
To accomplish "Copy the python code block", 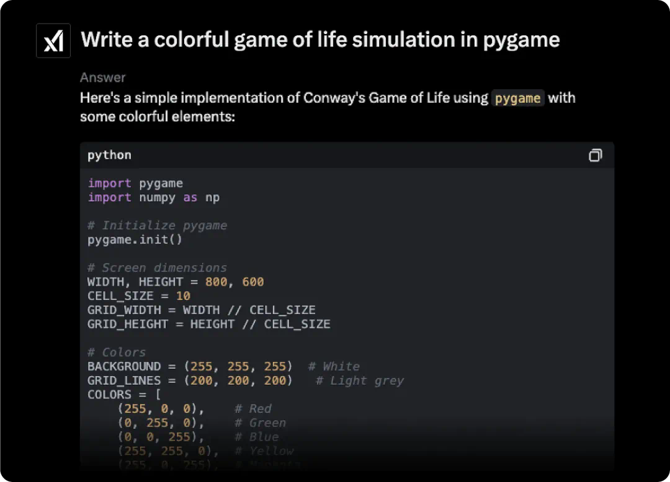I will click(595, 156).
